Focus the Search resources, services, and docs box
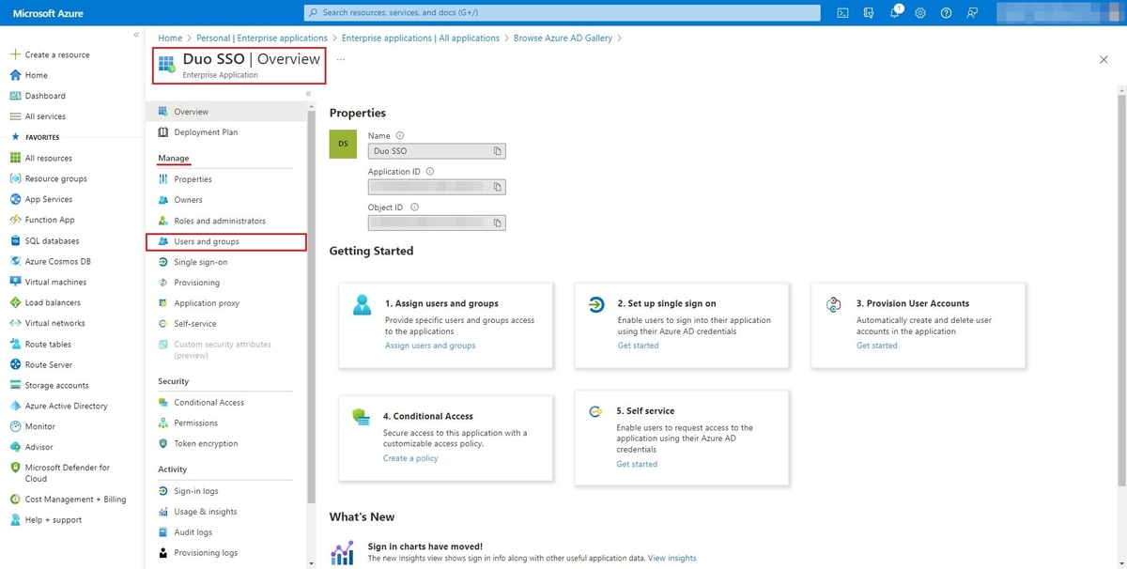This screenshot has width=1127, height=569. coord(563,13)
